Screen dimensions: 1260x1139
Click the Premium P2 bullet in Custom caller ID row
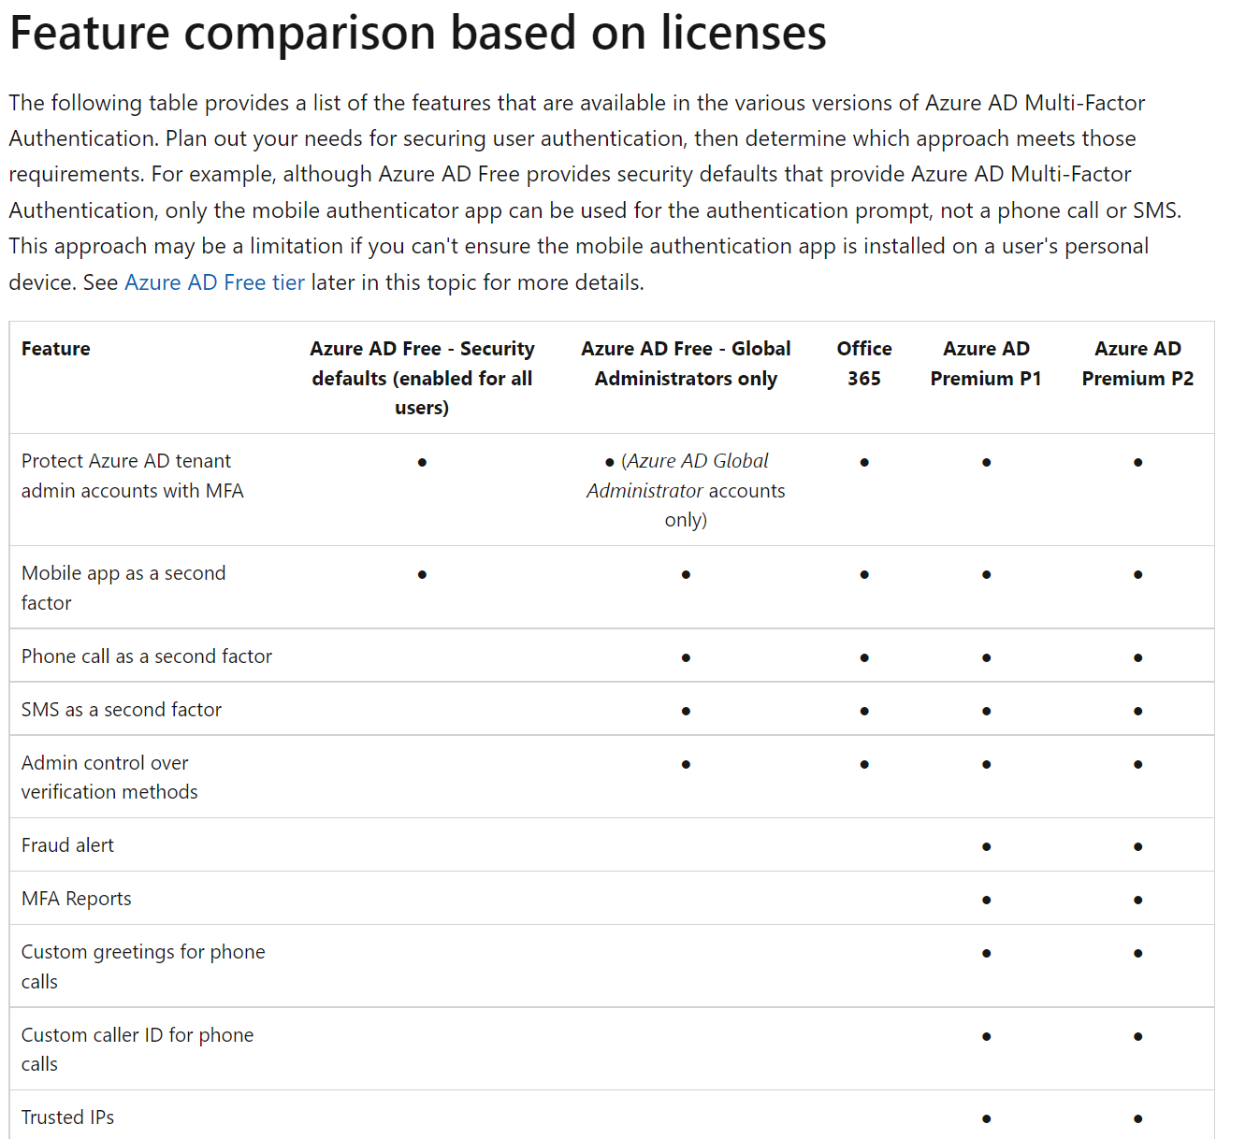(x=1137, y=1036)
